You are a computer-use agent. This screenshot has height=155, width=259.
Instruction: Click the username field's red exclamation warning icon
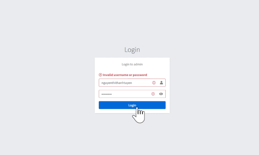click(x=154, y=83)
